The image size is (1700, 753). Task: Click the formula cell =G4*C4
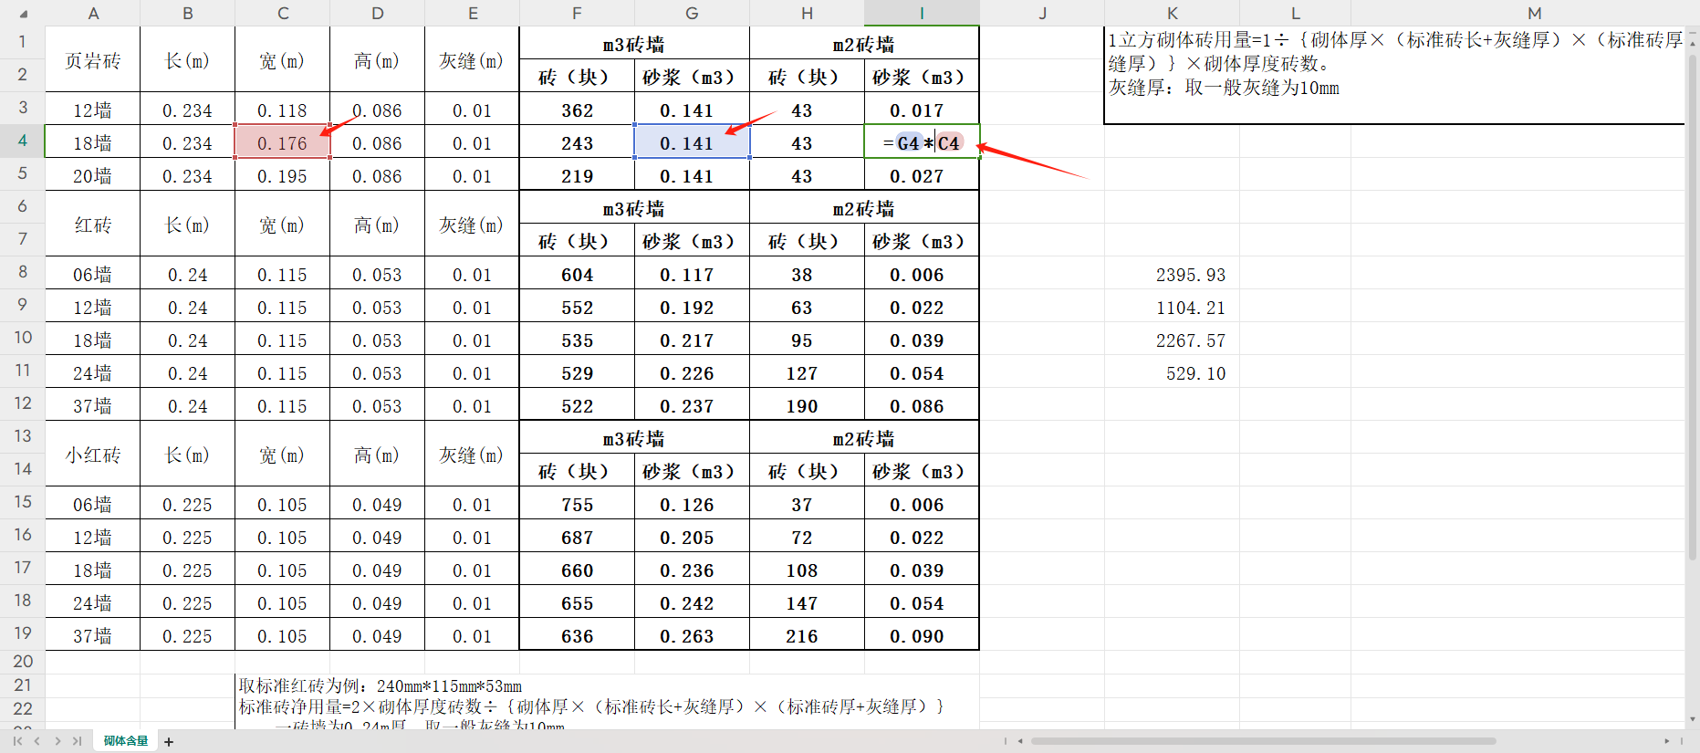[922, 141]
